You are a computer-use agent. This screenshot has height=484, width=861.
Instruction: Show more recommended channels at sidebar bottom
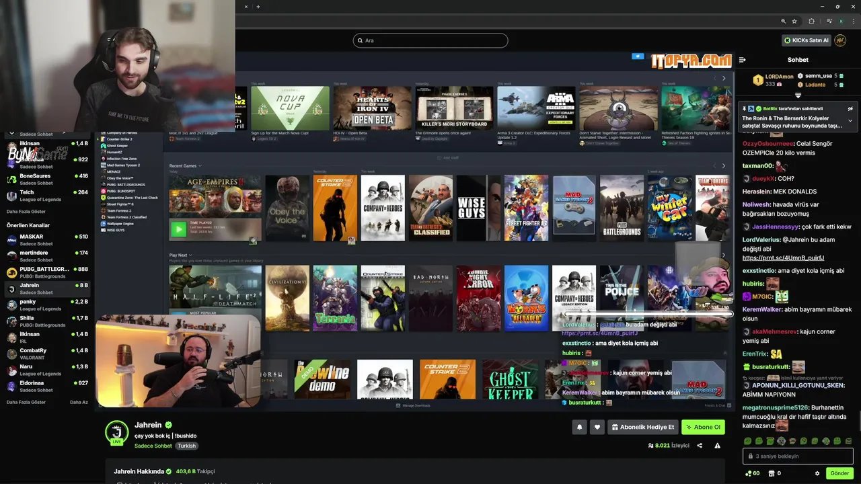tap(26, 402)
